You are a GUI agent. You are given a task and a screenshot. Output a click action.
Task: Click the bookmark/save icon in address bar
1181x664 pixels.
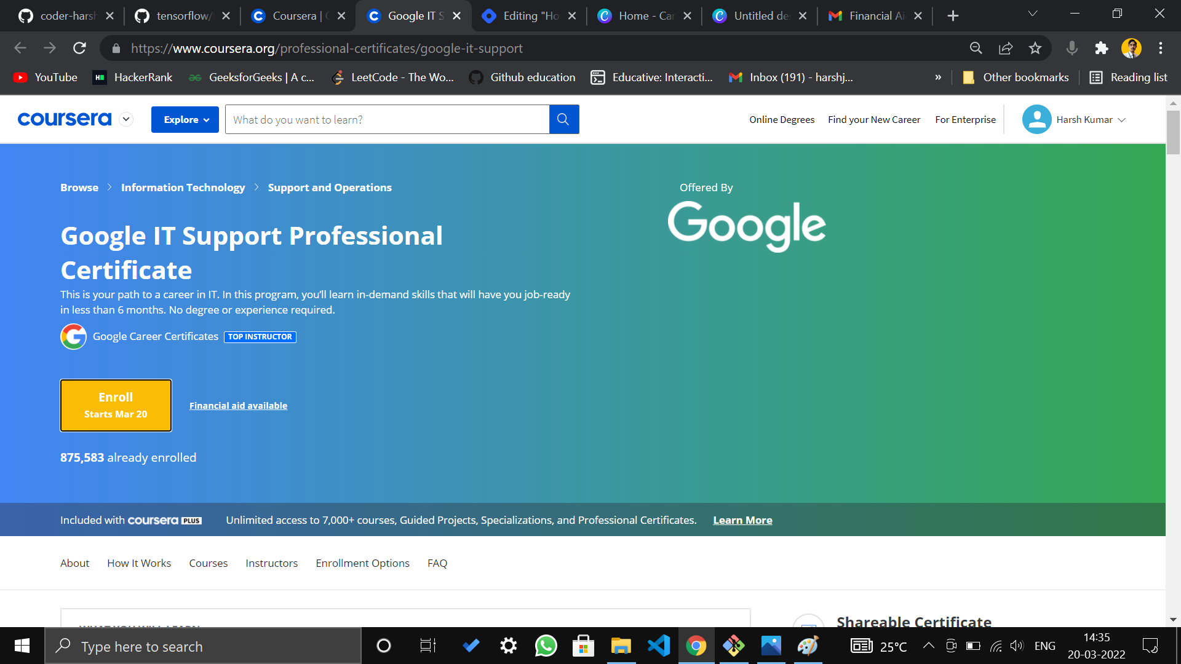coord(1036,48)
